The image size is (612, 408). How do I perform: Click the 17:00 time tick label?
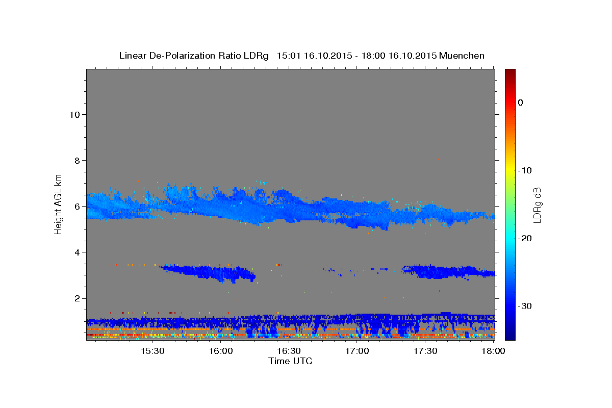357,351
